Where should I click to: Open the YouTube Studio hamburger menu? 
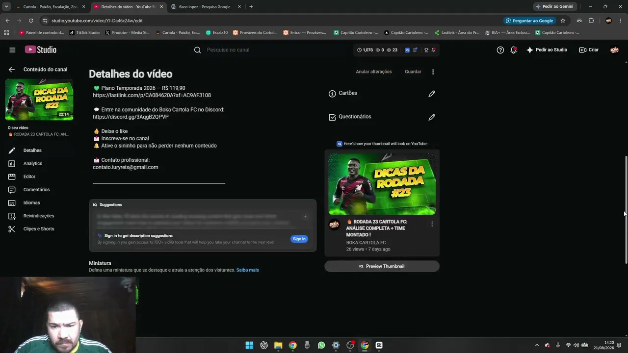(x=12, y=50)
